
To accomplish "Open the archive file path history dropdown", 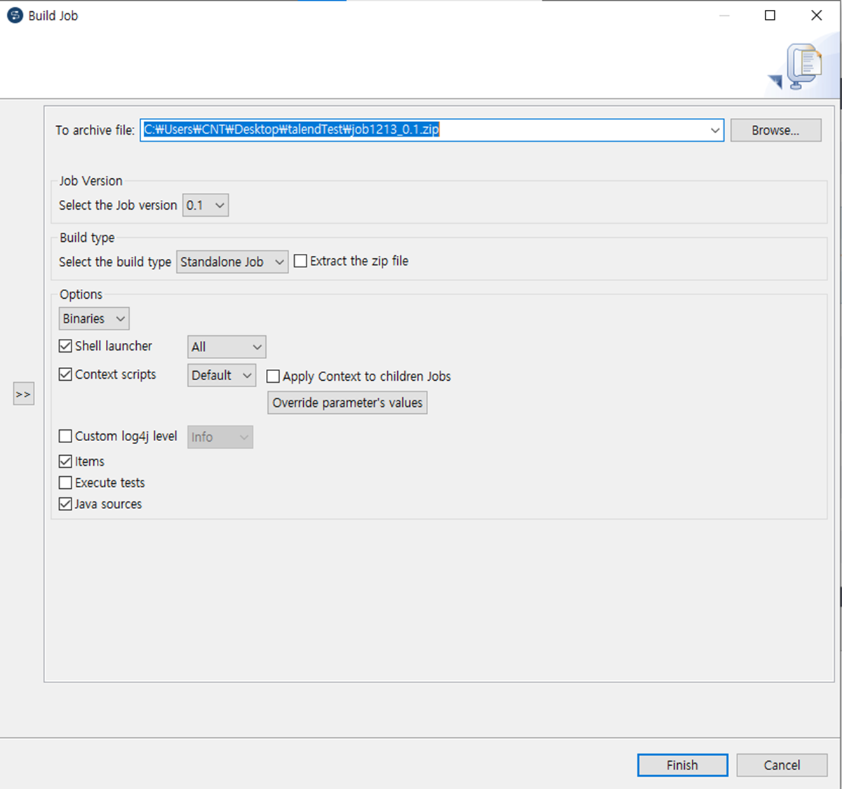I will (715, 130).
